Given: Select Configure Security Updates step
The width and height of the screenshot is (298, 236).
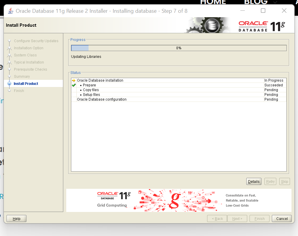Looking at the screenshot, I should point(36,41).
